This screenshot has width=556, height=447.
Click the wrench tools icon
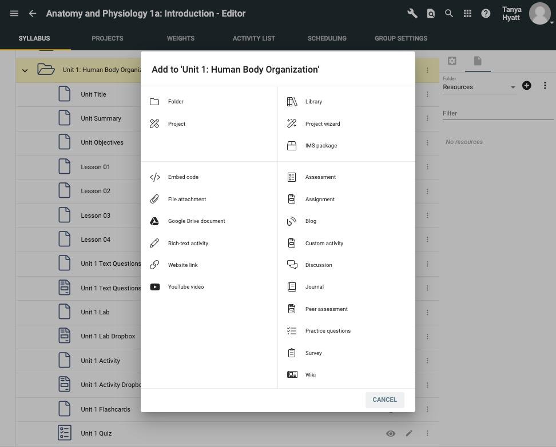pos(412,13)
